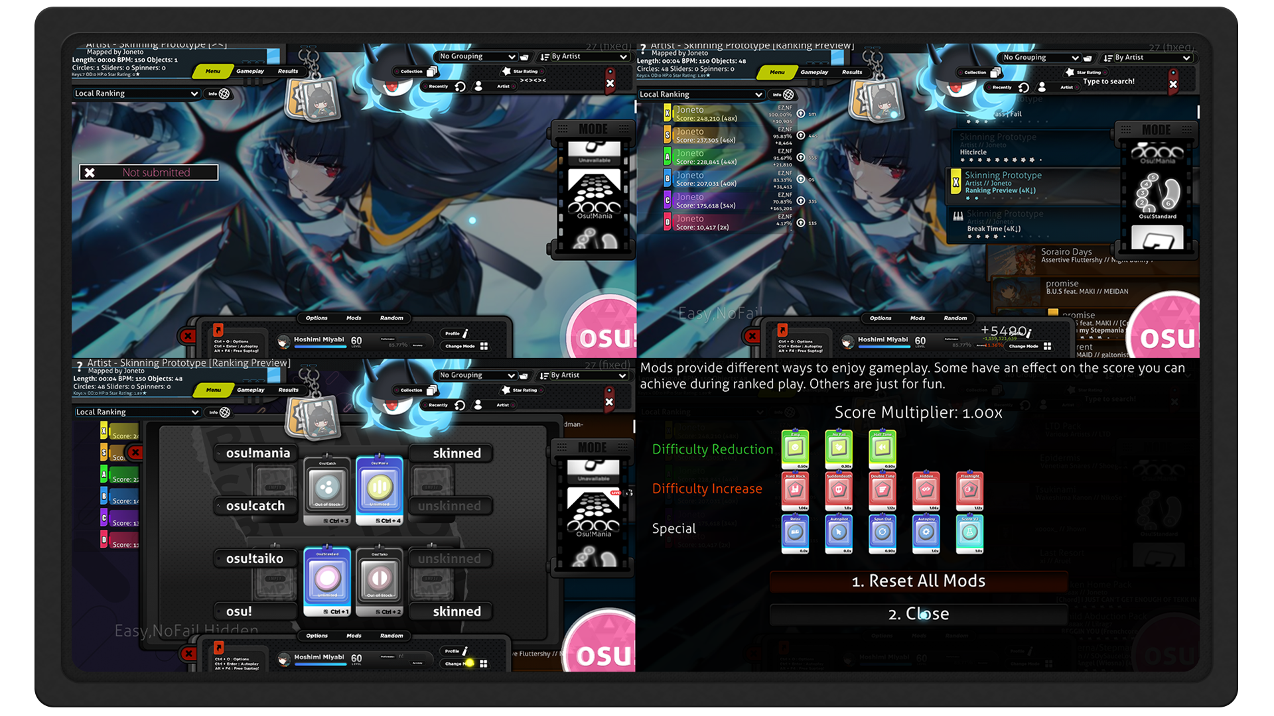This screenshot has width=1274, height=716.
Task: Select the Osu!Standard card in mode selector
Action: [327, 582]
